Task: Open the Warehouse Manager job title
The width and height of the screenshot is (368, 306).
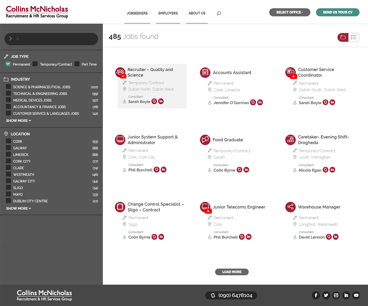Action: click(x=319, y=207)
